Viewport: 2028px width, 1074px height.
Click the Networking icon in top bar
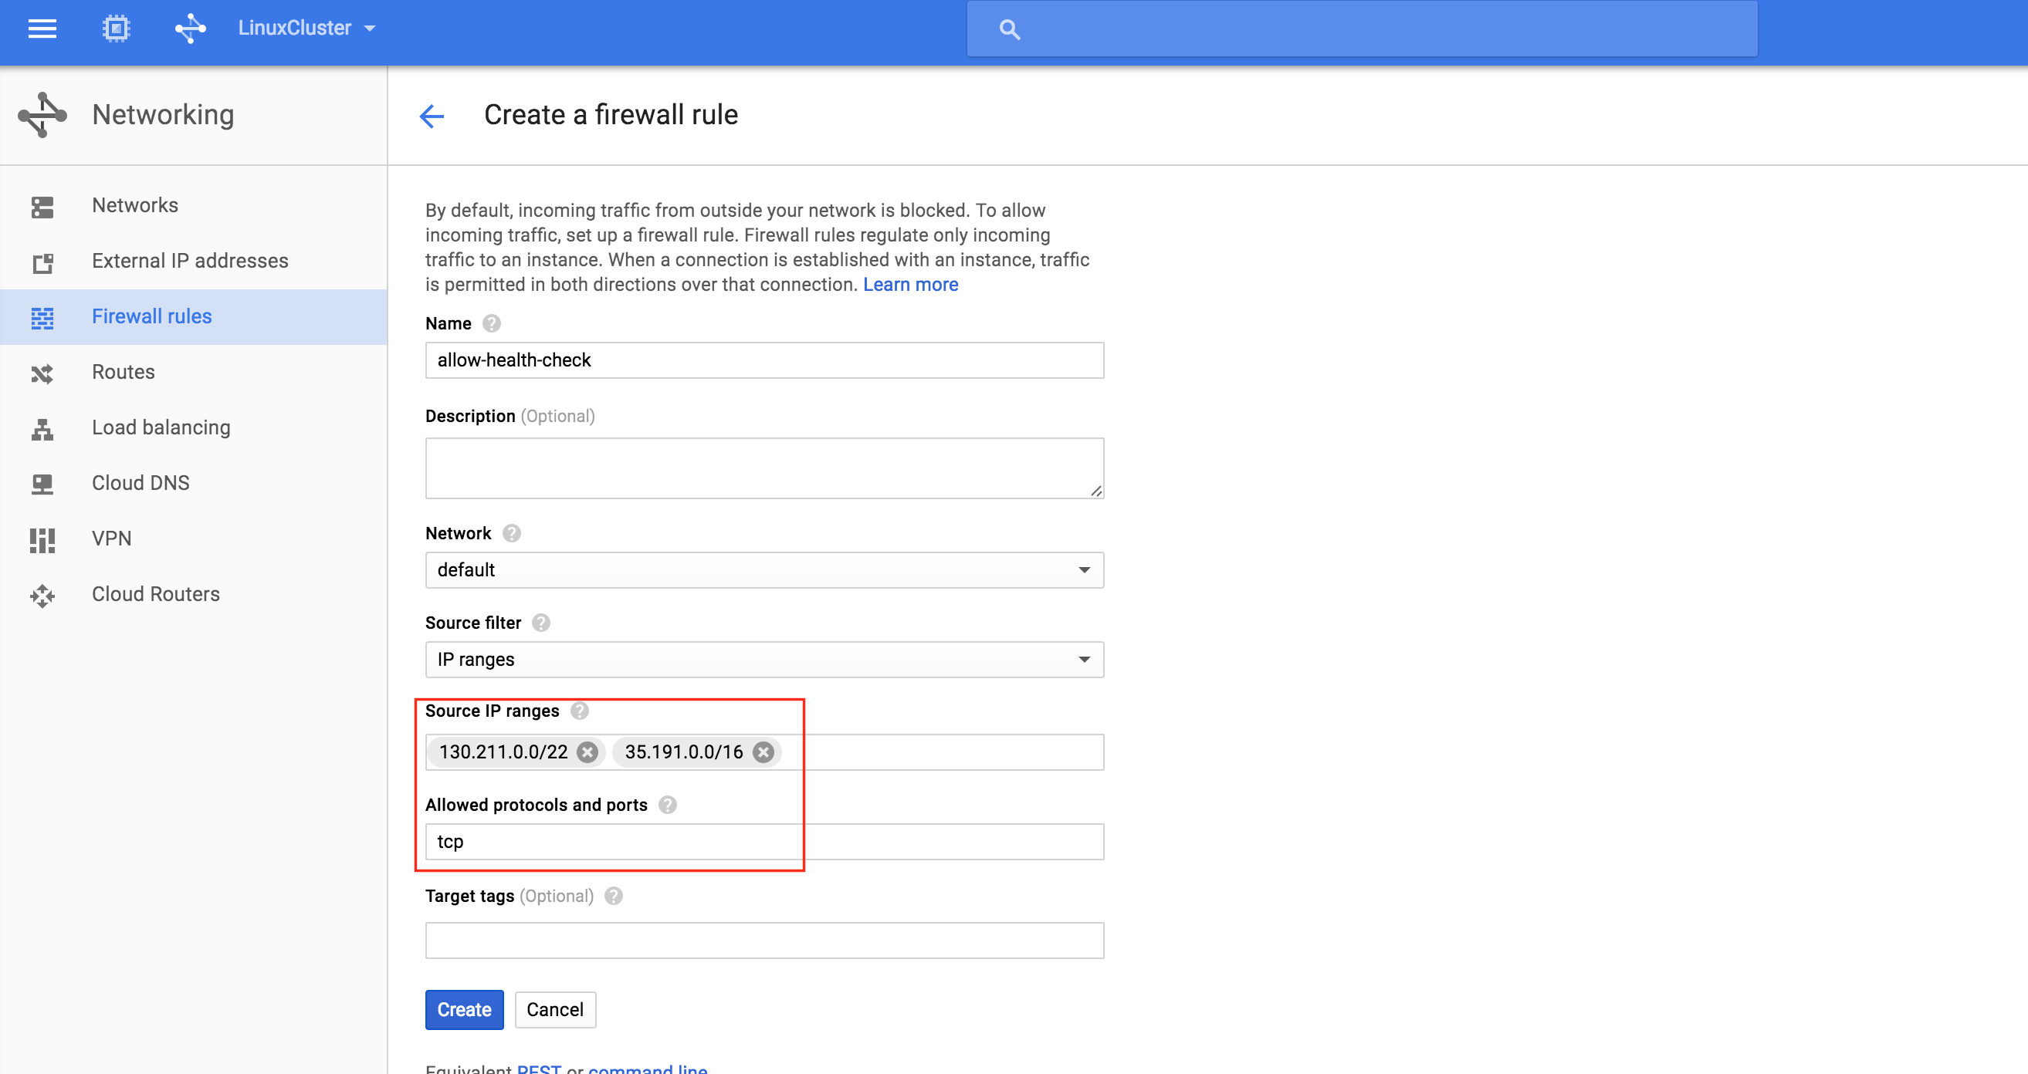190,29
